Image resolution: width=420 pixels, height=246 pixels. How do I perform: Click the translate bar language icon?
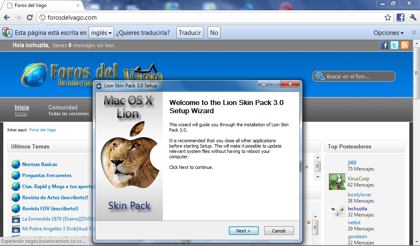pos(7,33)
